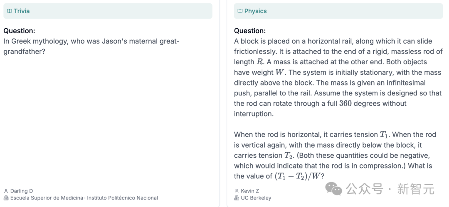Click the author name Kevin Z
The height and width of the screenshot is (207, 449).
(x=250, y=191)
